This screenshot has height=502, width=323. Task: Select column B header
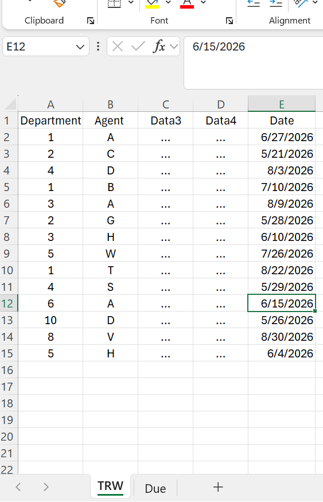pyautogui.click(x=111, y=104)
